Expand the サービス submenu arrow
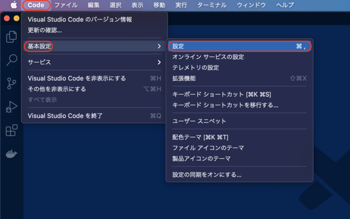The width and height of the screenshot is (350, 219). (159, 62)
